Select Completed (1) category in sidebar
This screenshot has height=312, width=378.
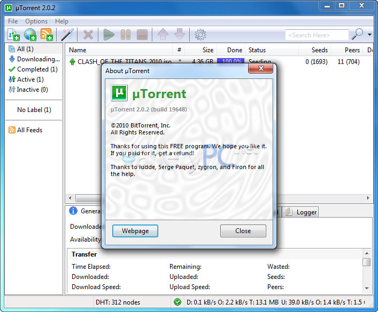(x=34, y=69)
